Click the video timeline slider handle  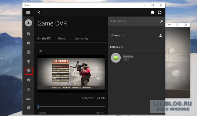(38, 107)
